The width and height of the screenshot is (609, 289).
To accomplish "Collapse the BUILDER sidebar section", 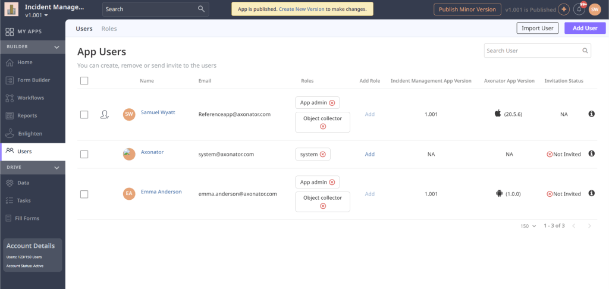I will 56,47.
